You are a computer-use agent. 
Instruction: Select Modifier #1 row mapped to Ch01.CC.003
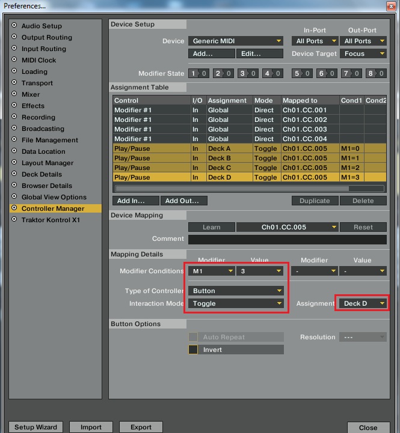point(250,129)
